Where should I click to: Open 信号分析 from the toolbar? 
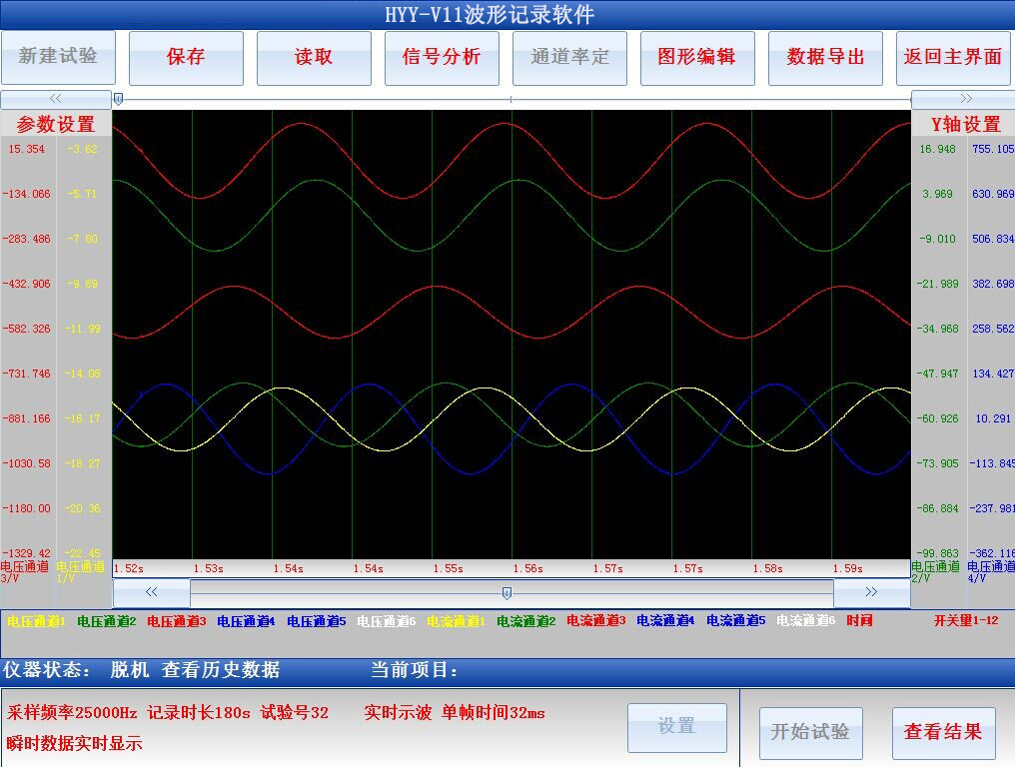pyautogui.click(x=442, y=58)
